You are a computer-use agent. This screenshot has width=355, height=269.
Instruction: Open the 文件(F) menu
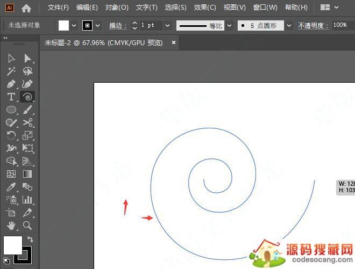point(58,8)
